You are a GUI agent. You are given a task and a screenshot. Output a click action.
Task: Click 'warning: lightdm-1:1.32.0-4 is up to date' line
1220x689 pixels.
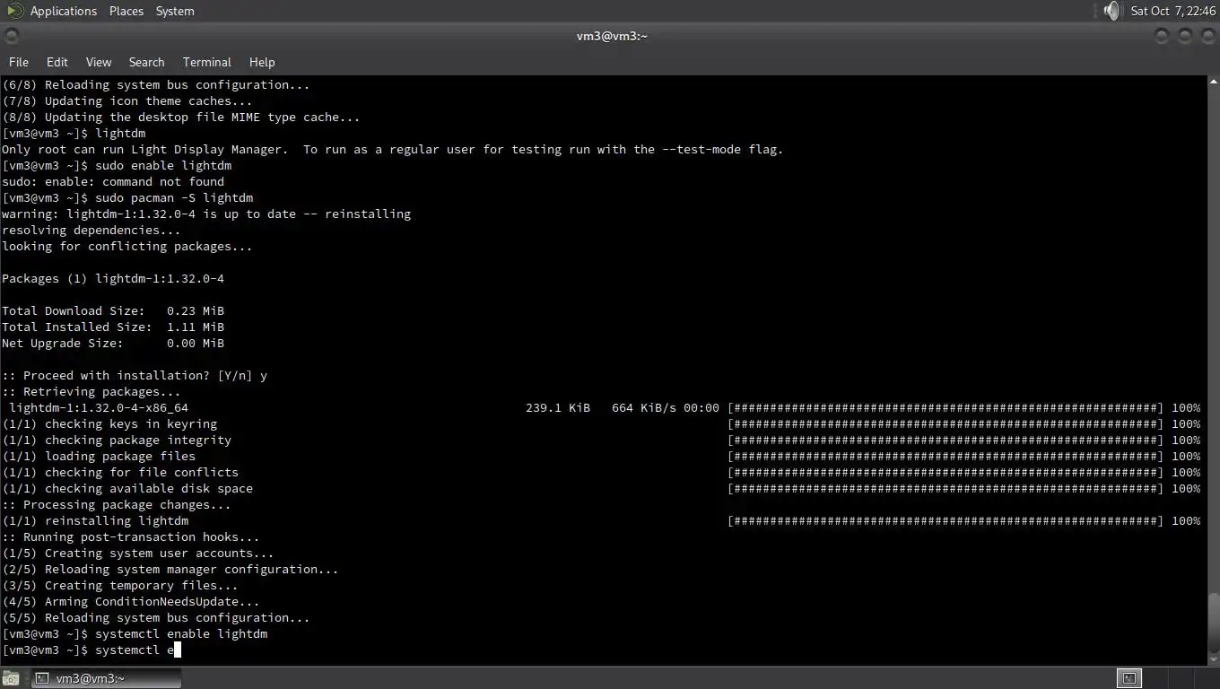point(206,214)
